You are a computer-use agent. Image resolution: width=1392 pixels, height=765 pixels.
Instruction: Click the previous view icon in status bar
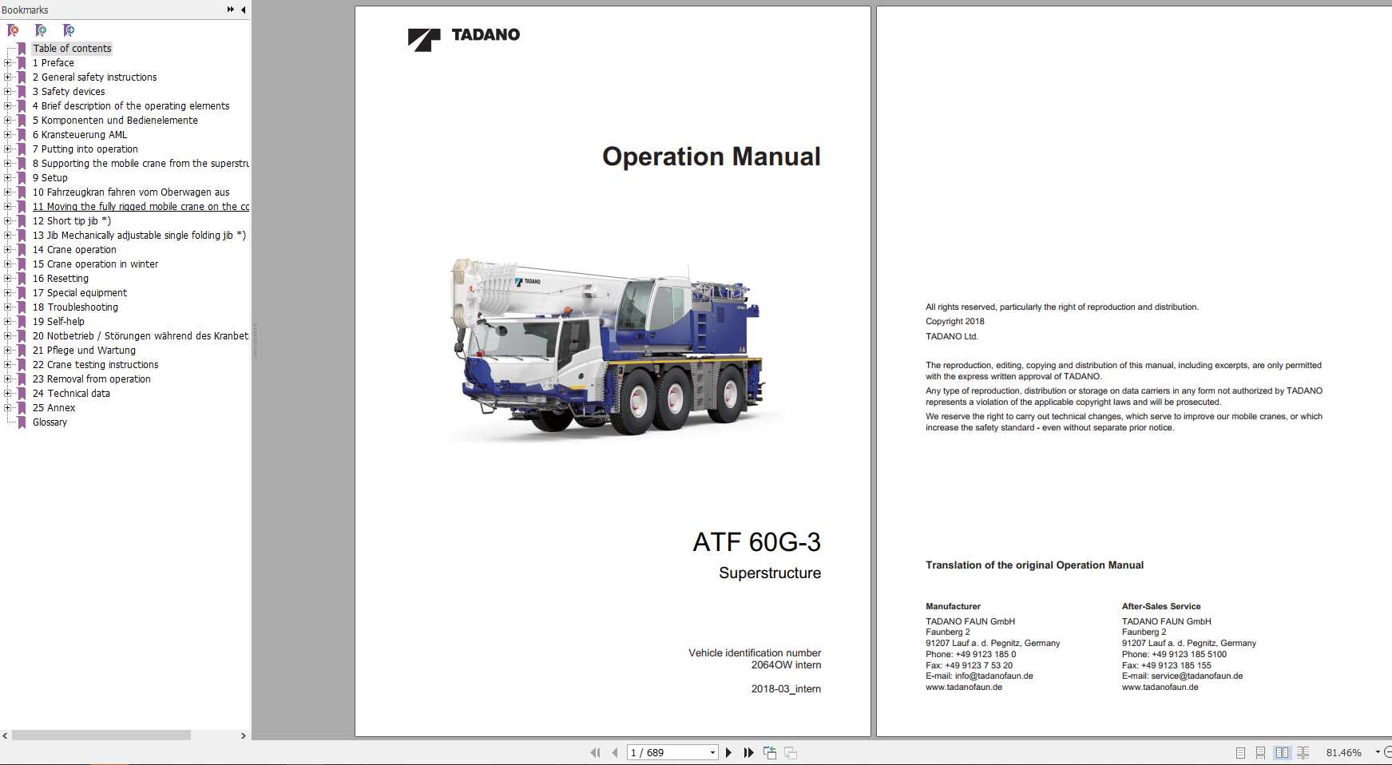pyautogui.click(x=770, y=752)
